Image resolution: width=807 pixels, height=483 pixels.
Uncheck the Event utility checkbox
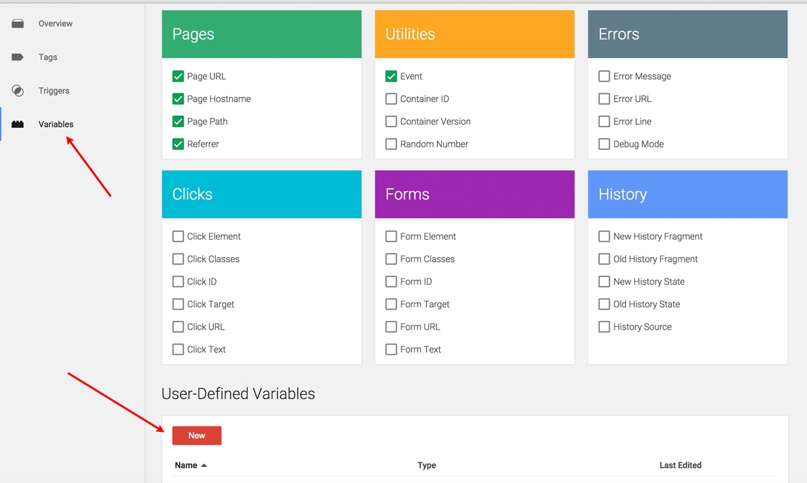(391, 77)
